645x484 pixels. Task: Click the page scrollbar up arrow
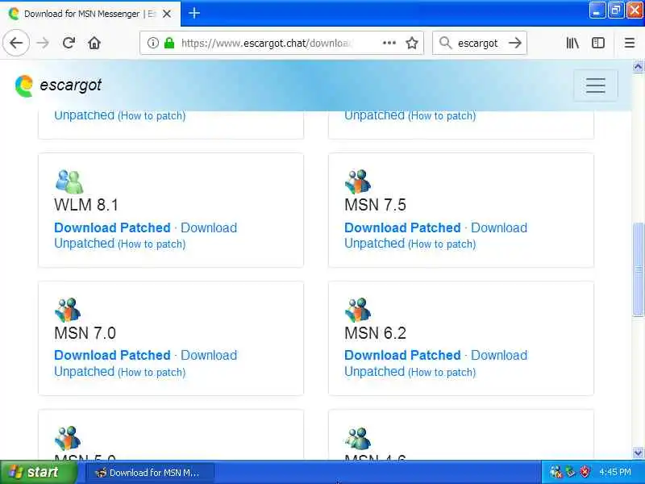638,67
